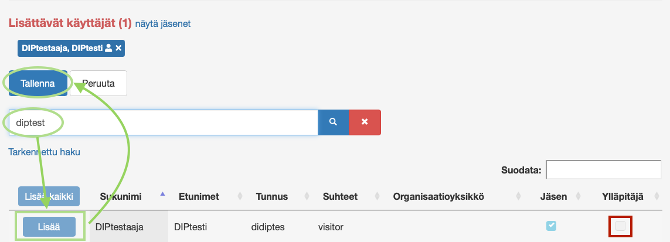Viewport: 670px width, 242px height.
Task: Sort the table by Suhteet column
Action: click(x=338, y=197)
